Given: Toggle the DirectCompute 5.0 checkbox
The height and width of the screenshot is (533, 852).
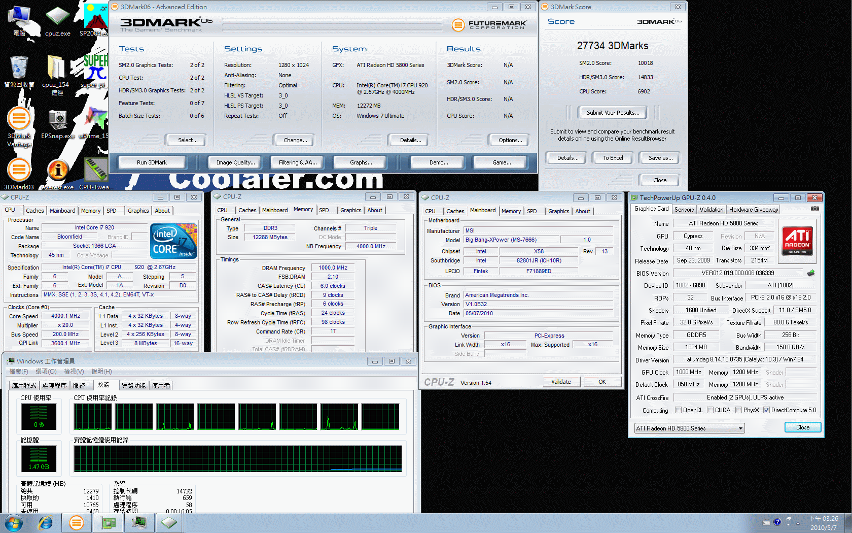Looking at the screenshot, I should coord(766,410).
